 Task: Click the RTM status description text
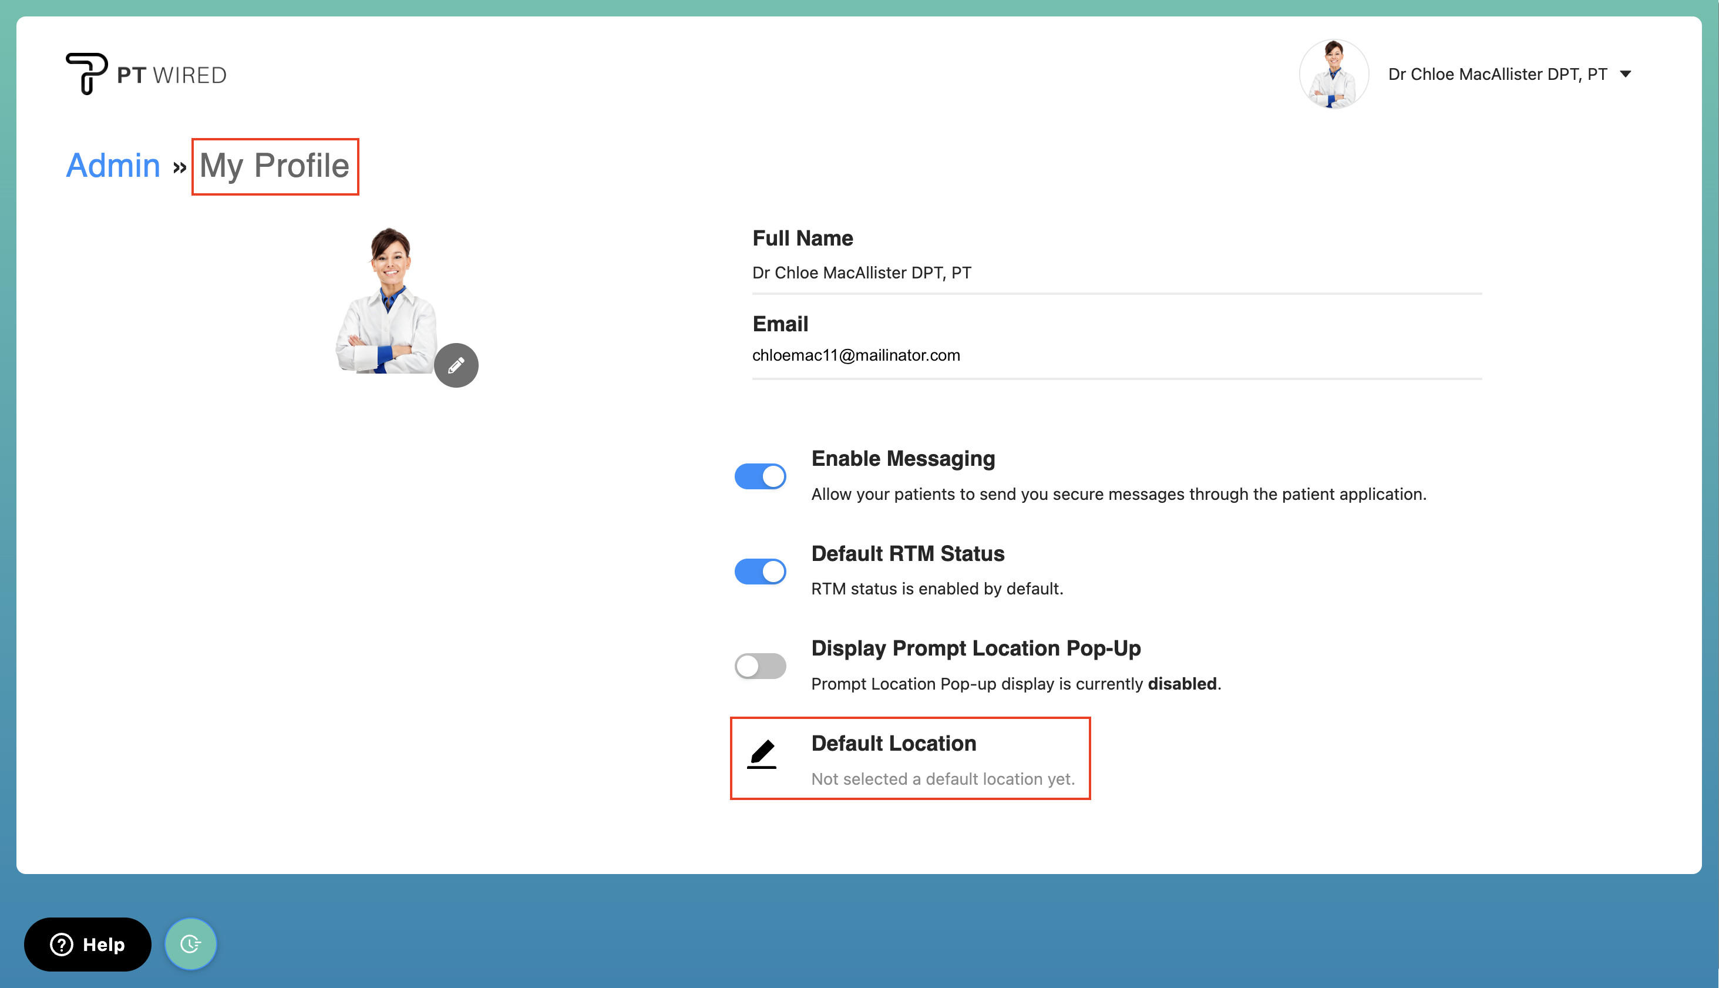(937, 589)
